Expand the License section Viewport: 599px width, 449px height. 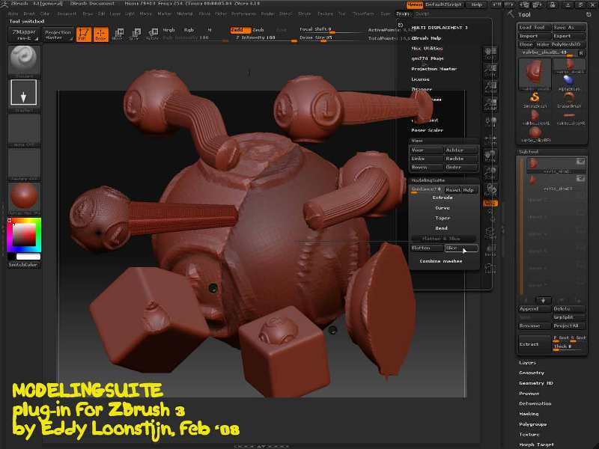coord(420,79)
